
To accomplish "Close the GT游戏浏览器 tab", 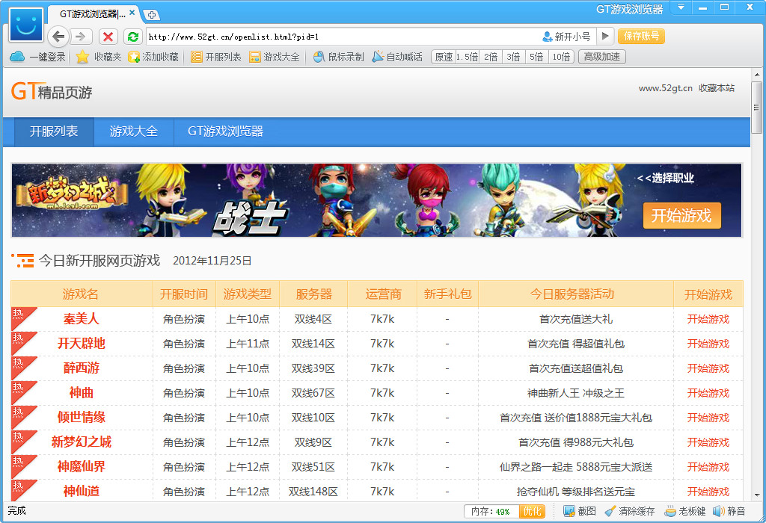I will (x=132, y=13).
